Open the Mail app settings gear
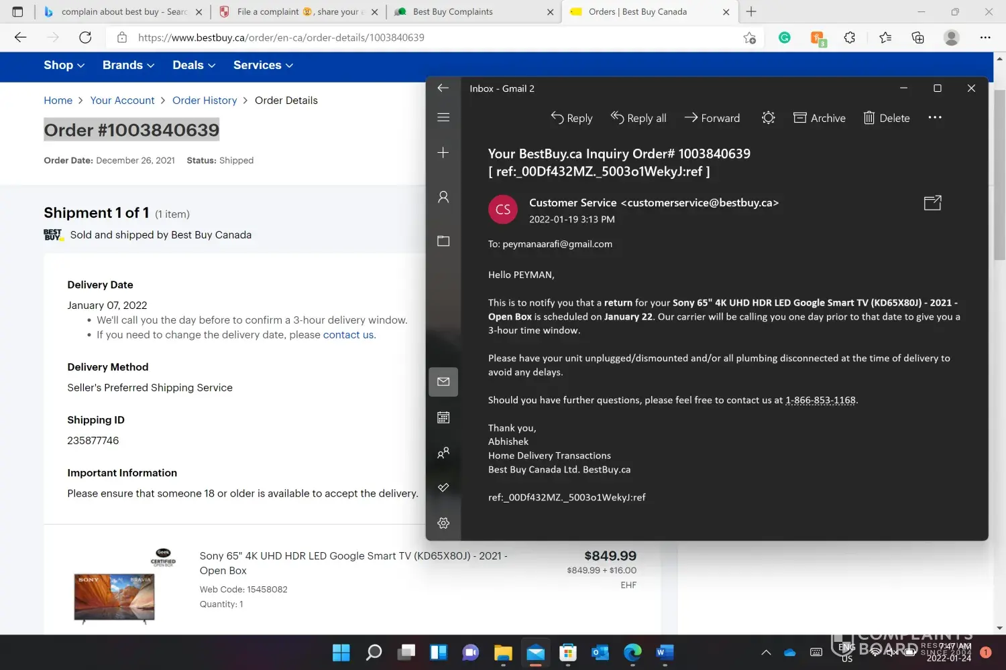The image size is (1006, 670). coord(443,523)
